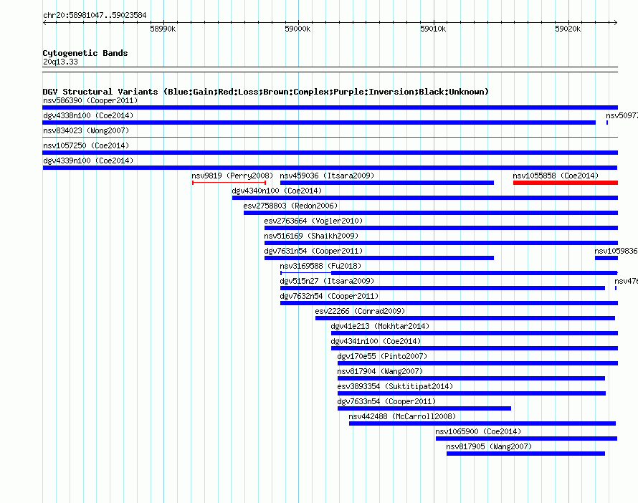Open the esv22266 (Conrad2009) label

pos(360,311)
